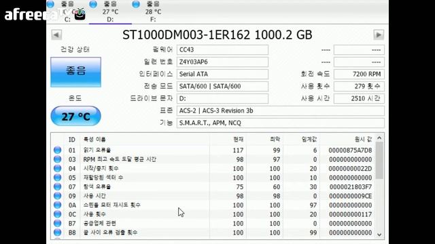Click the transfer mode field SATA/600

[x=222, y=86]
